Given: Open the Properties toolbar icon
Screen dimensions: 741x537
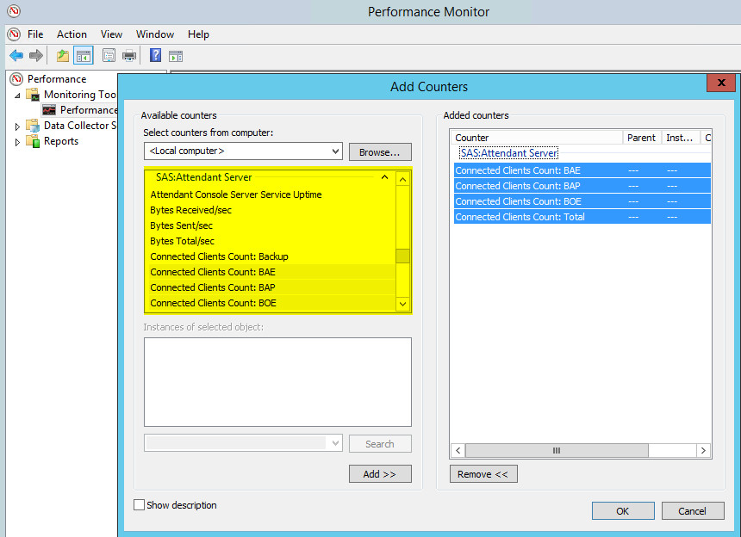Looking at the screenshot, I should click(109, 56).
